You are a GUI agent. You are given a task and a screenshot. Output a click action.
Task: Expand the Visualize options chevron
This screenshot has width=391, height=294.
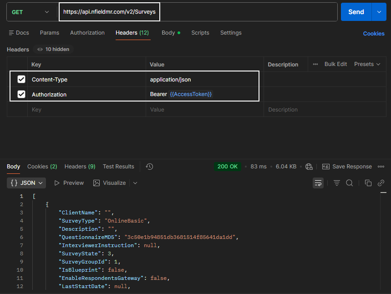coord(135,183)
